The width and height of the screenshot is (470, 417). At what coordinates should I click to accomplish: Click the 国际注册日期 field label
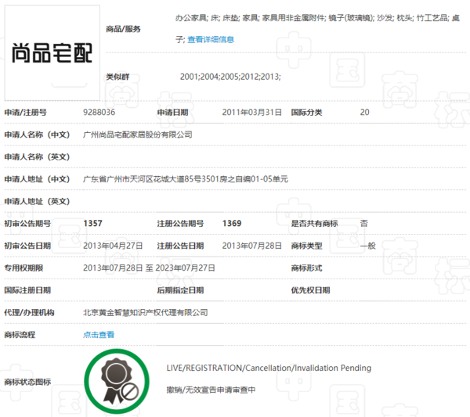(27, 290)
